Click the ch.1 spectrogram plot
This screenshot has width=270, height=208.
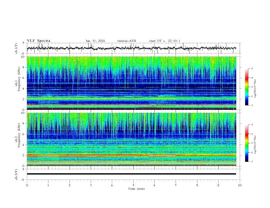131,83
